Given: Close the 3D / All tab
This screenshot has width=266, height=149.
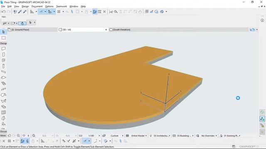Looking at the screenshot, I should pyautogui.click(x=106, y=30).
